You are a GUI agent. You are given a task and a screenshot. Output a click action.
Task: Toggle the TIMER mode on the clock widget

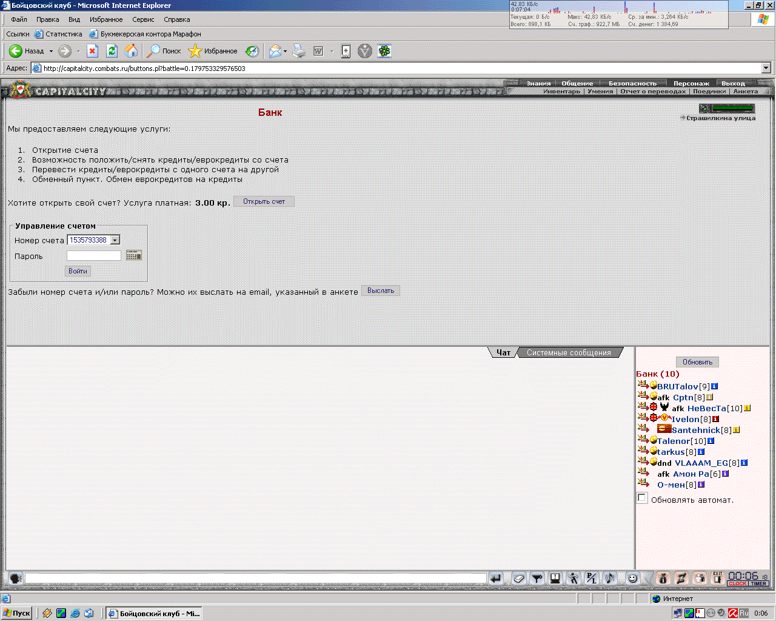click(758, 583)
